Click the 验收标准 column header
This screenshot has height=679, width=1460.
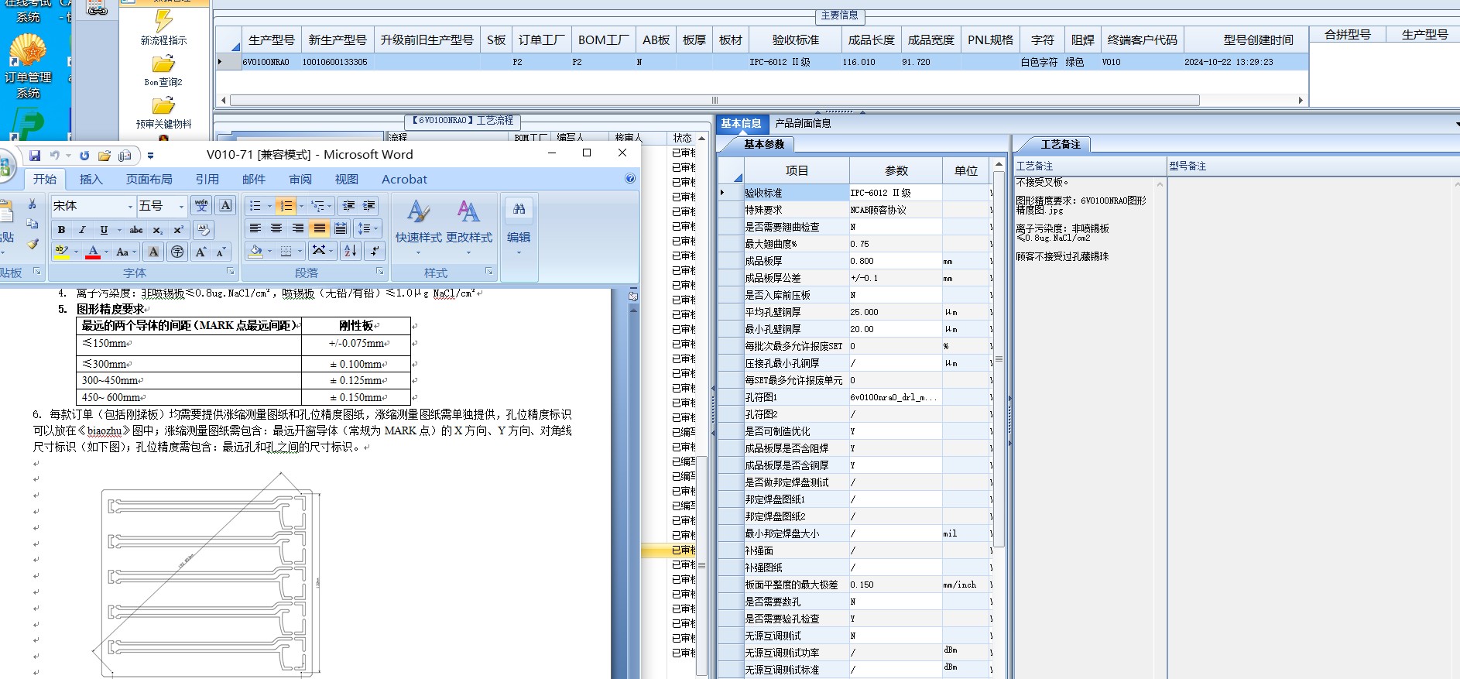(x=795, y=40)
